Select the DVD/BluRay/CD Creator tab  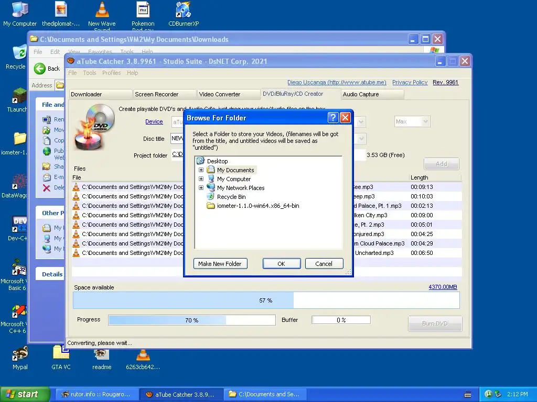click(x=300, y=94)
